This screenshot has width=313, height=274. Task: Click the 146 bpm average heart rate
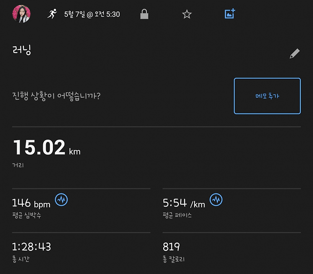point(31,204)
